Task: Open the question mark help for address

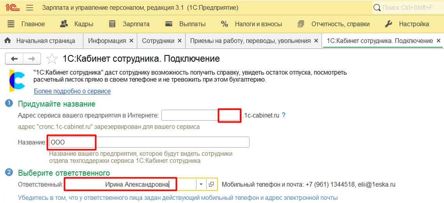Action: (283, 115)
